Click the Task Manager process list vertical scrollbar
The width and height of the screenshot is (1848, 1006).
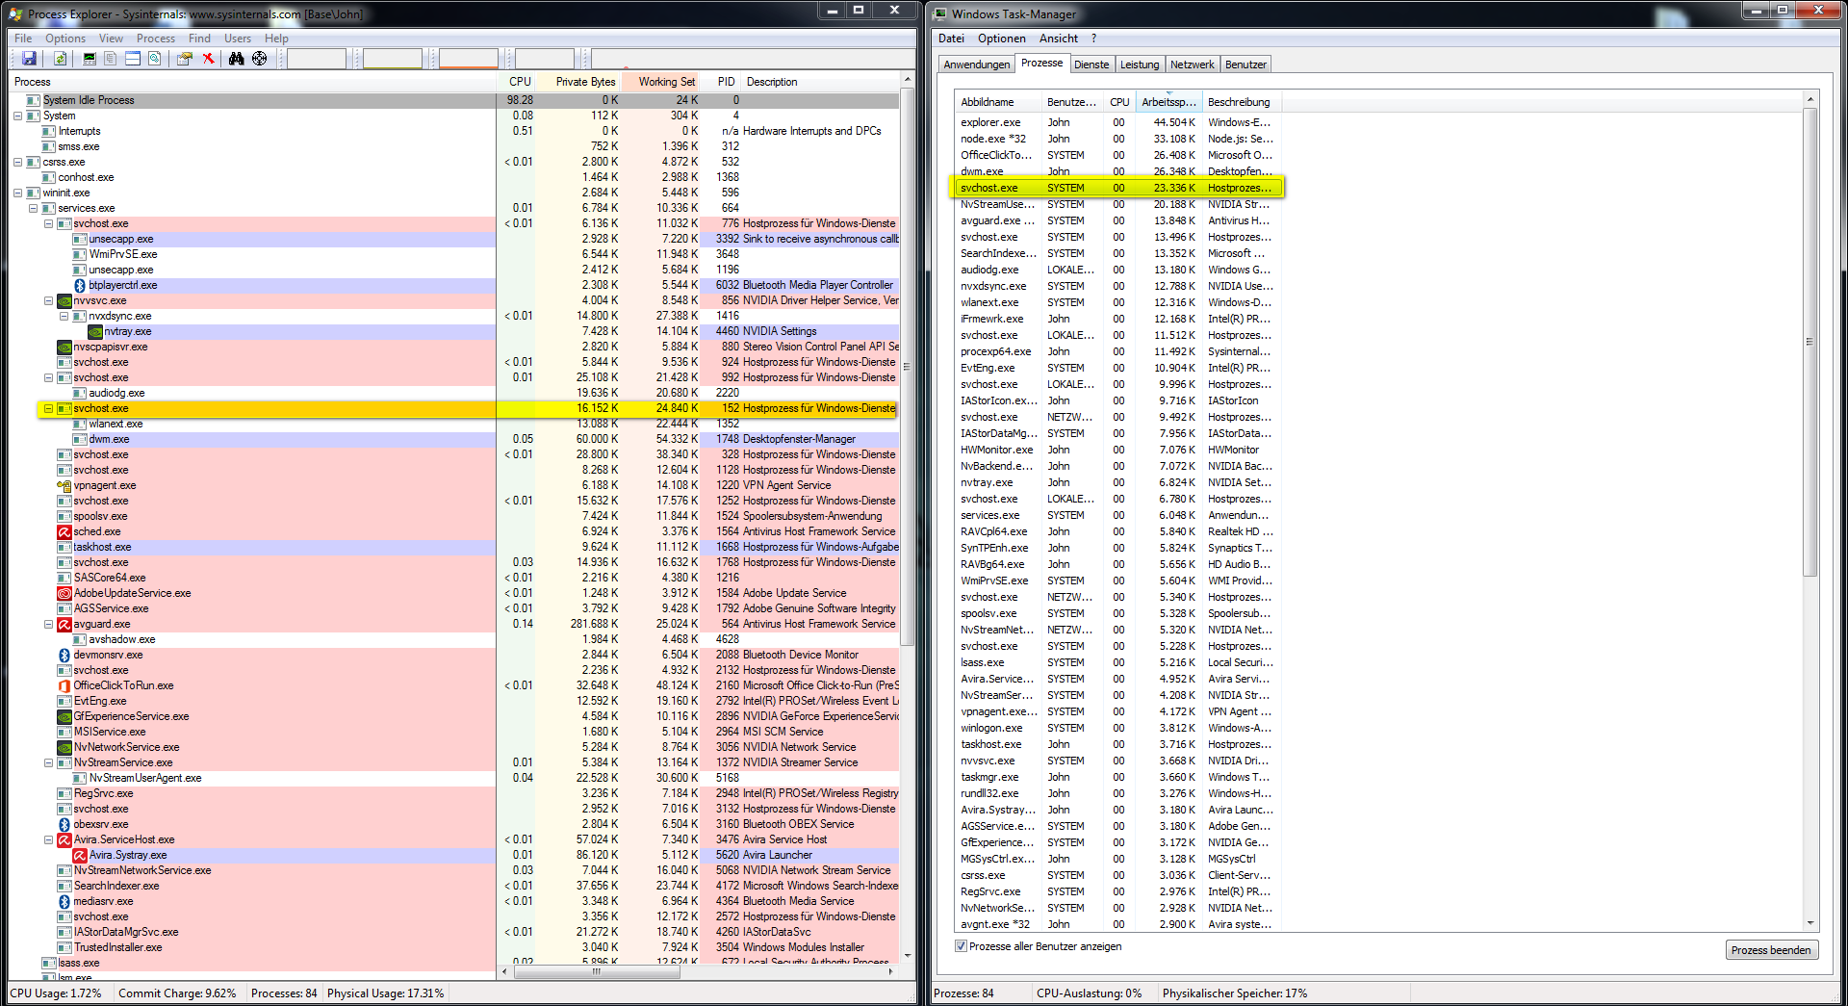pyautogui.click(x=1809, y=342)
